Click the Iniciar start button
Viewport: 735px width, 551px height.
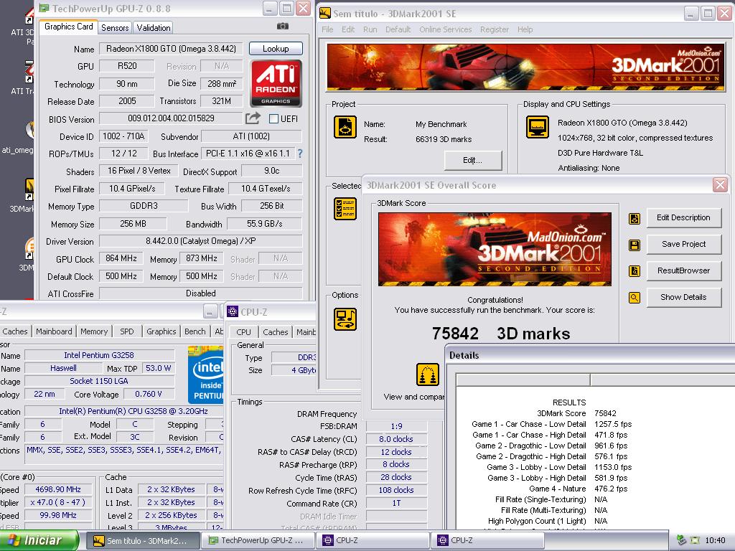(x=39, y=540)
